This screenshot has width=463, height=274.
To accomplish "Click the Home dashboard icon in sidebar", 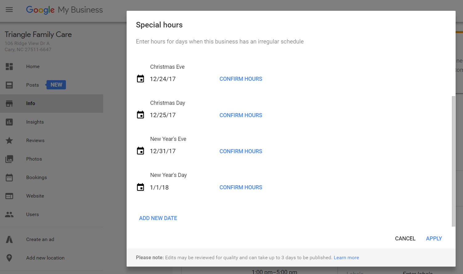I will [9, 67].
